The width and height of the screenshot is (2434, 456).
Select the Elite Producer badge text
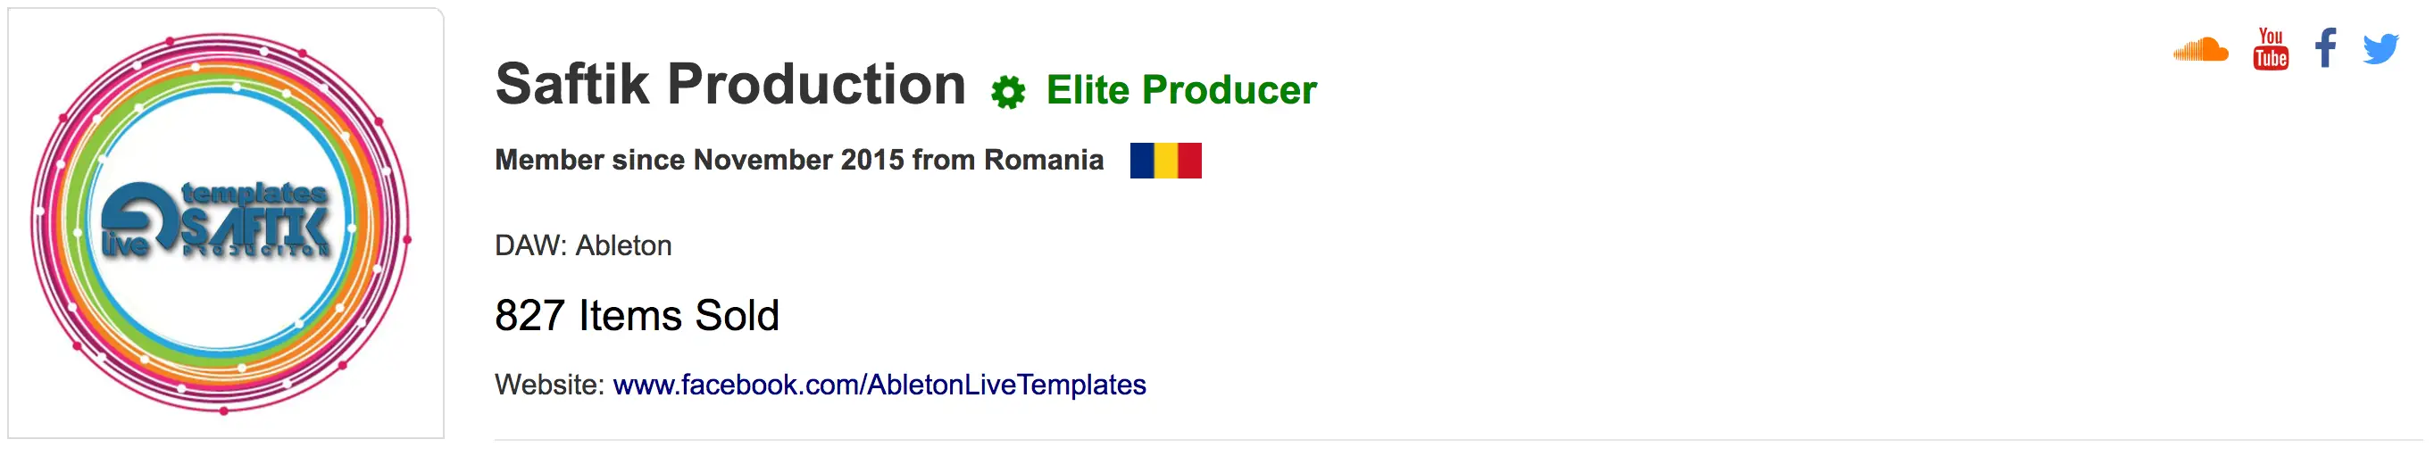pyautogui.click(x=1180, y=91)
